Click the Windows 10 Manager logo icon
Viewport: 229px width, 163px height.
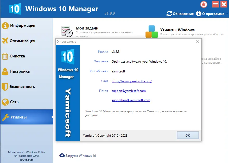(x=15, y=9)
